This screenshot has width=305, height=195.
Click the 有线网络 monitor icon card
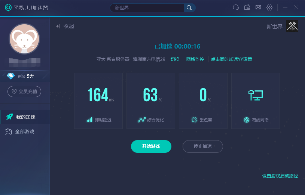click(x=256, y=101)
